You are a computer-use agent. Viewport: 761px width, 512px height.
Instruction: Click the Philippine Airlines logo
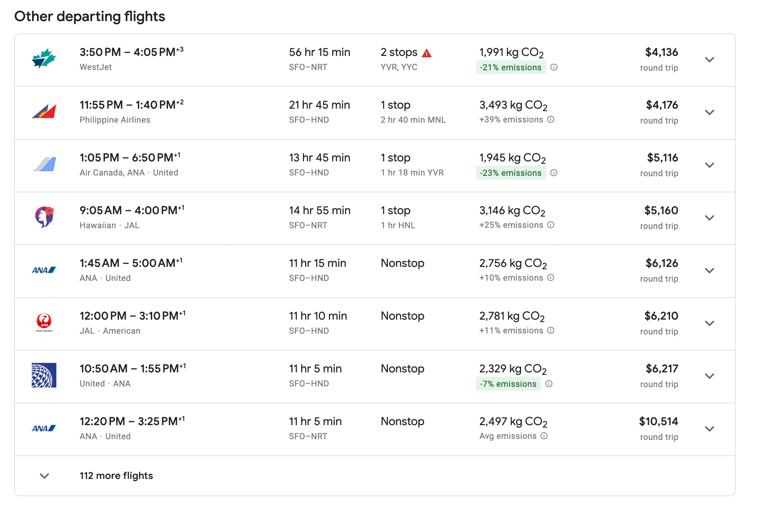pos(44,111)
